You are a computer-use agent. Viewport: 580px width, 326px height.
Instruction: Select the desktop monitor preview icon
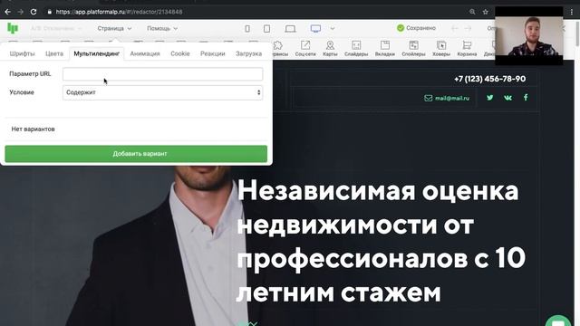pos(315,28)
